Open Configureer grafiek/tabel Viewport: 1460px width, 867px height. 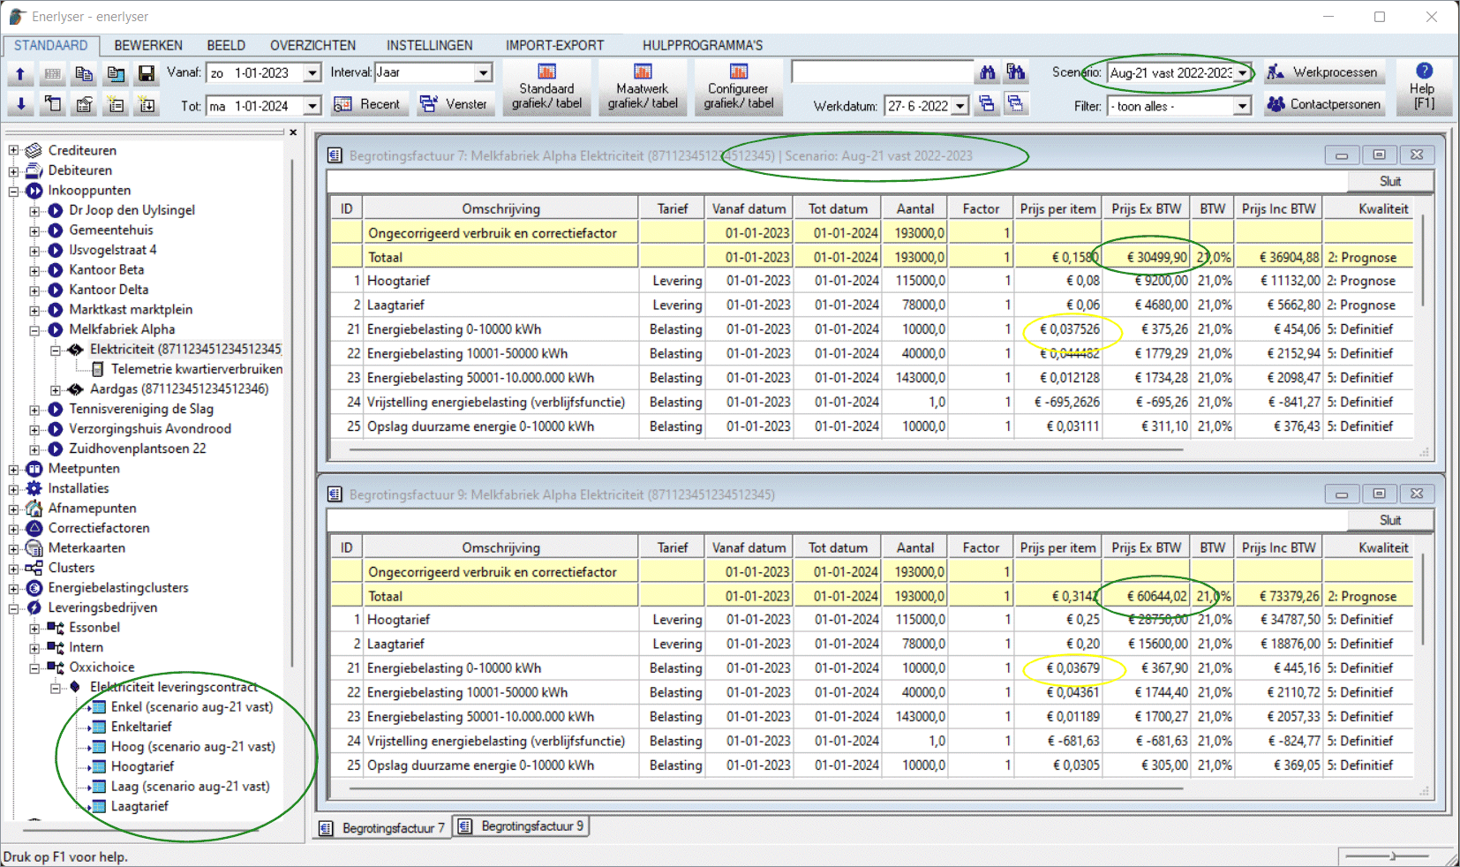coord(738,87)
